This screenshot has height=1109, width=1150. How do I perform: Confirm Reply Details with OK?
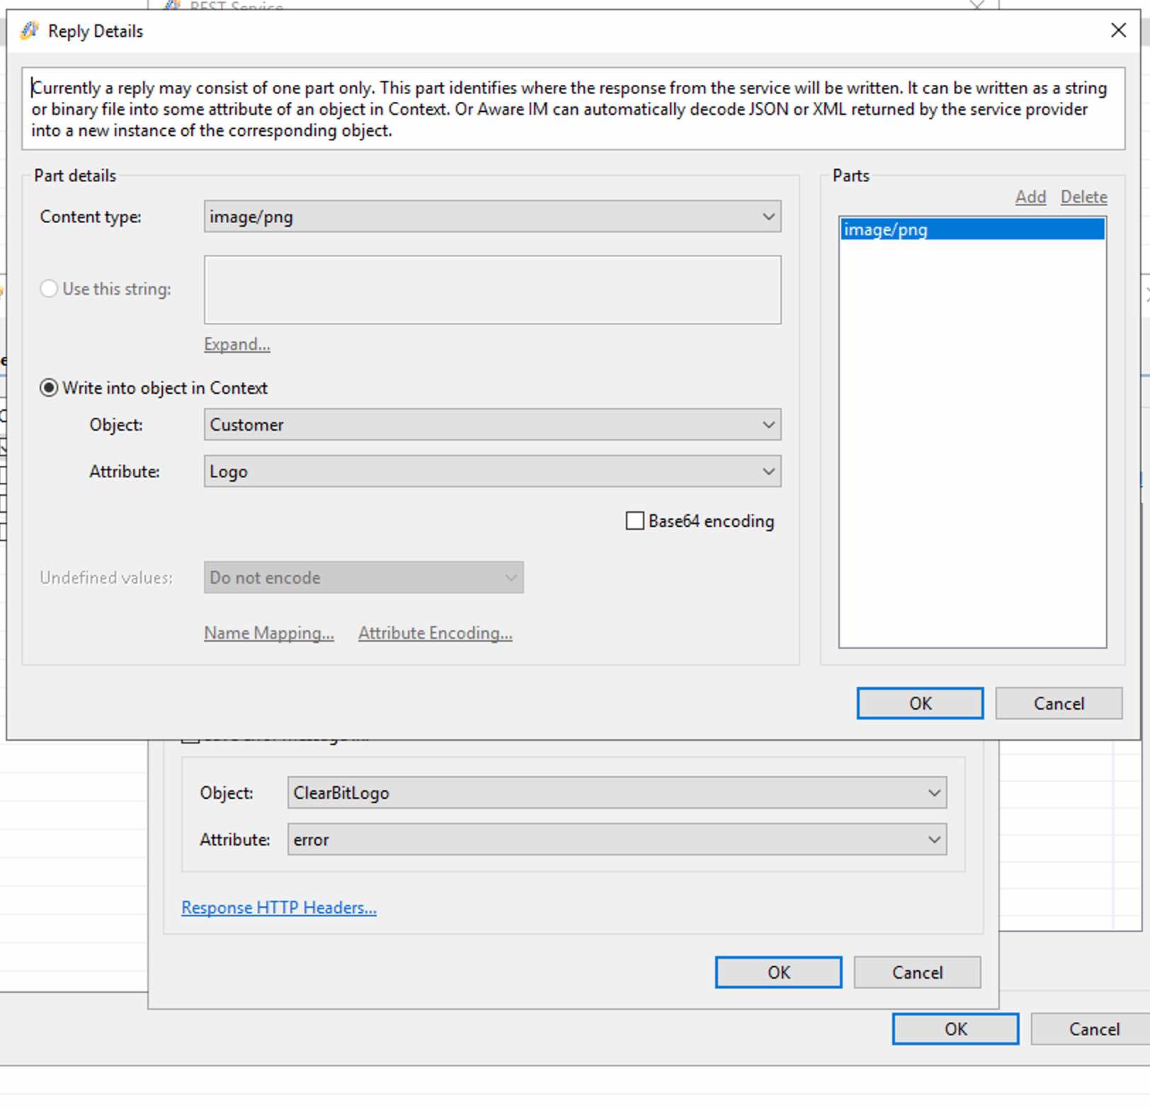click(920, 703)
